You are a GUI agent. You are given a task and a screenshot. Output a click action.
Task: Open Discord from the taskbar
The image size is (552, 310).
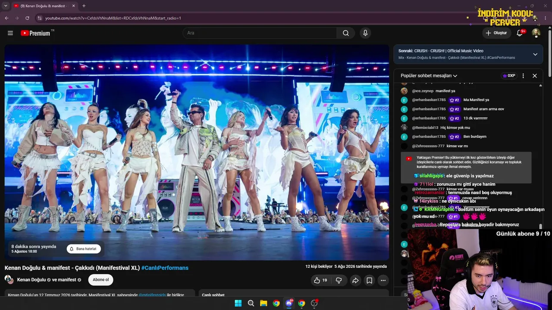pyautogui.click(x=289, y=303)
